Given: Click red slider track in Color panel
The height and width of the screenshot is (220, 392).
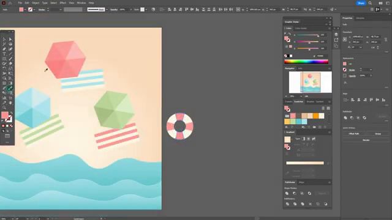Looking at the screenshot, I should [x=307, y=35].
